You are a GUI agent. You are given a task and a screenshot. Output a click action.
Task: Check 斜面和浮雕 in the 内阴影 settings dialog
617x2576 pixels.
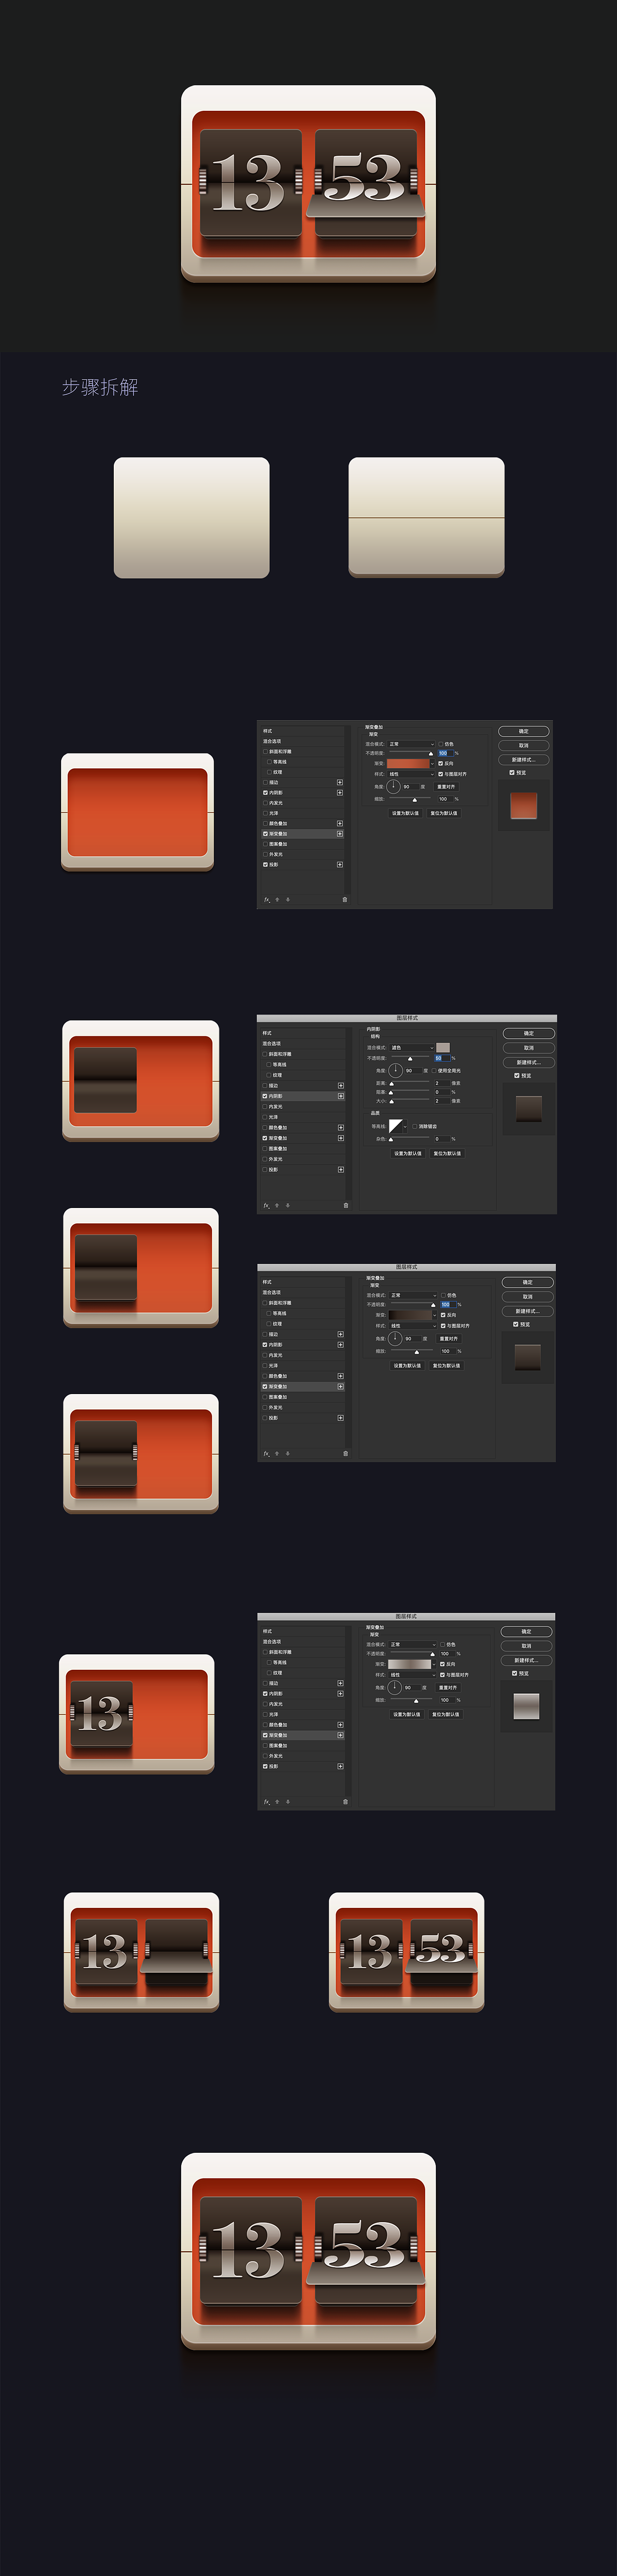(265, 1054)
